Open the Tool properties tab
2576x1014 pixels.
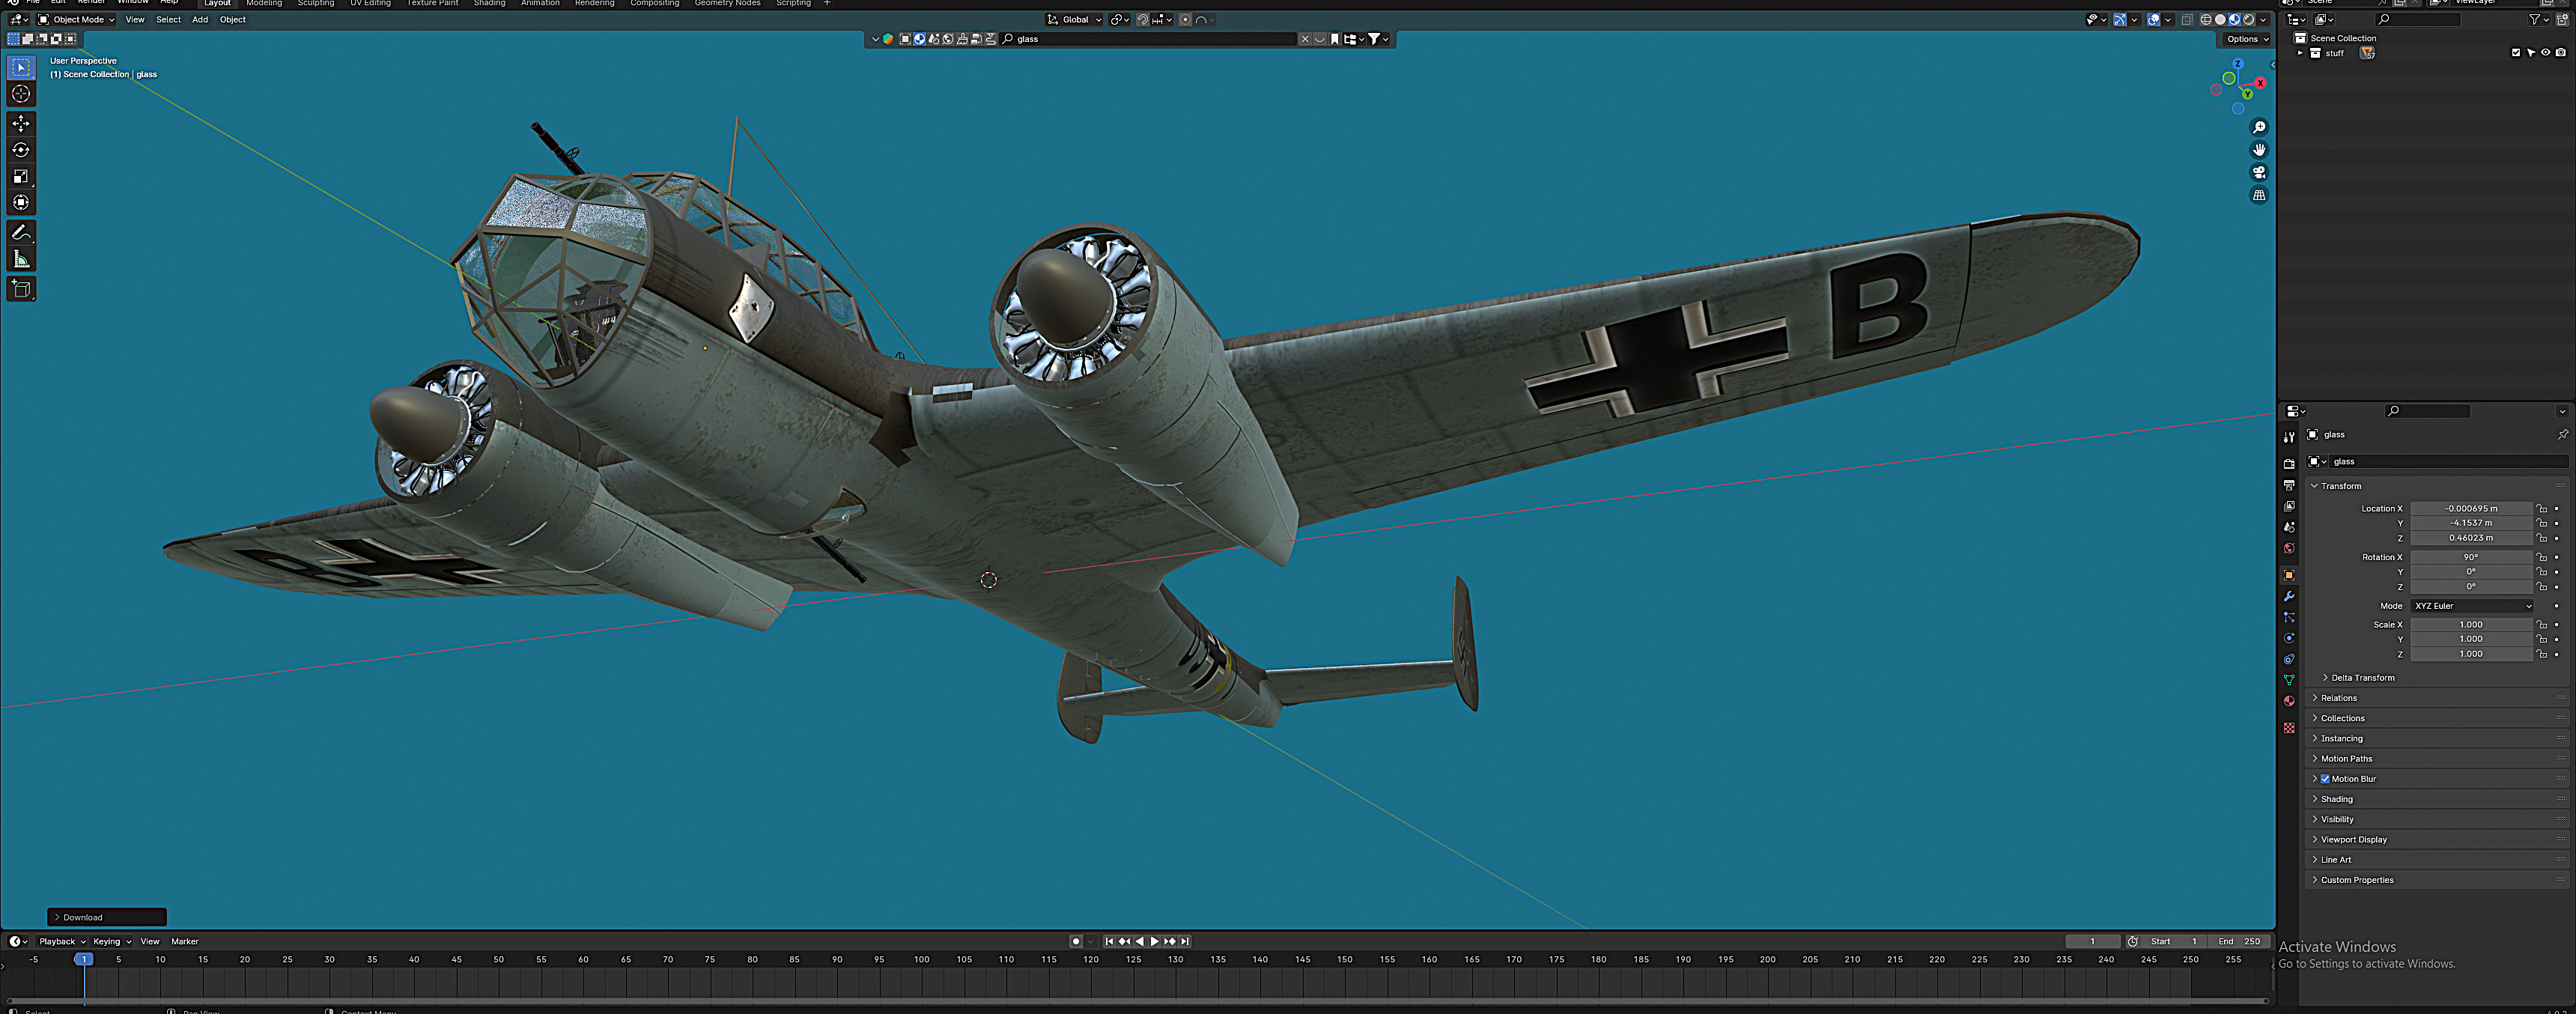(x=2288, y=438)
